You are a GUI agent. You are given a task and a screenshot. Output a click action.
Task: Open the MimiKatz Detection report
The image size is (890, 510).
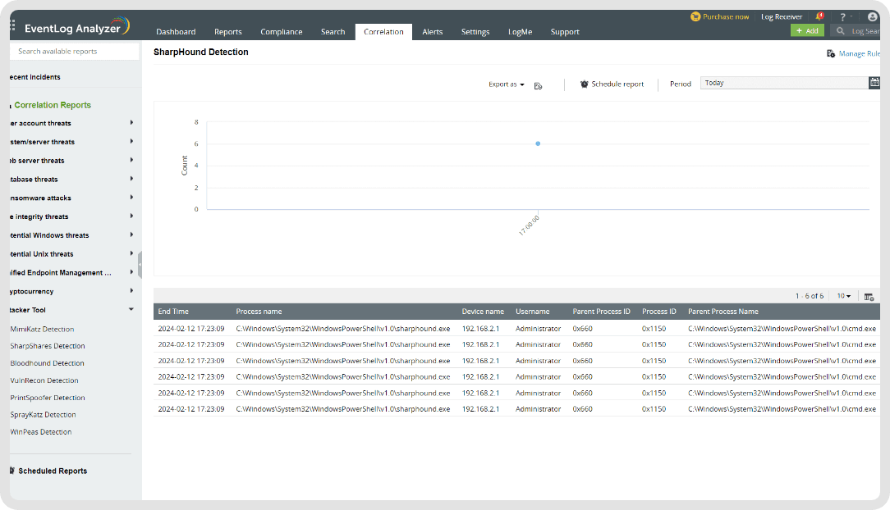click(43, 330)
